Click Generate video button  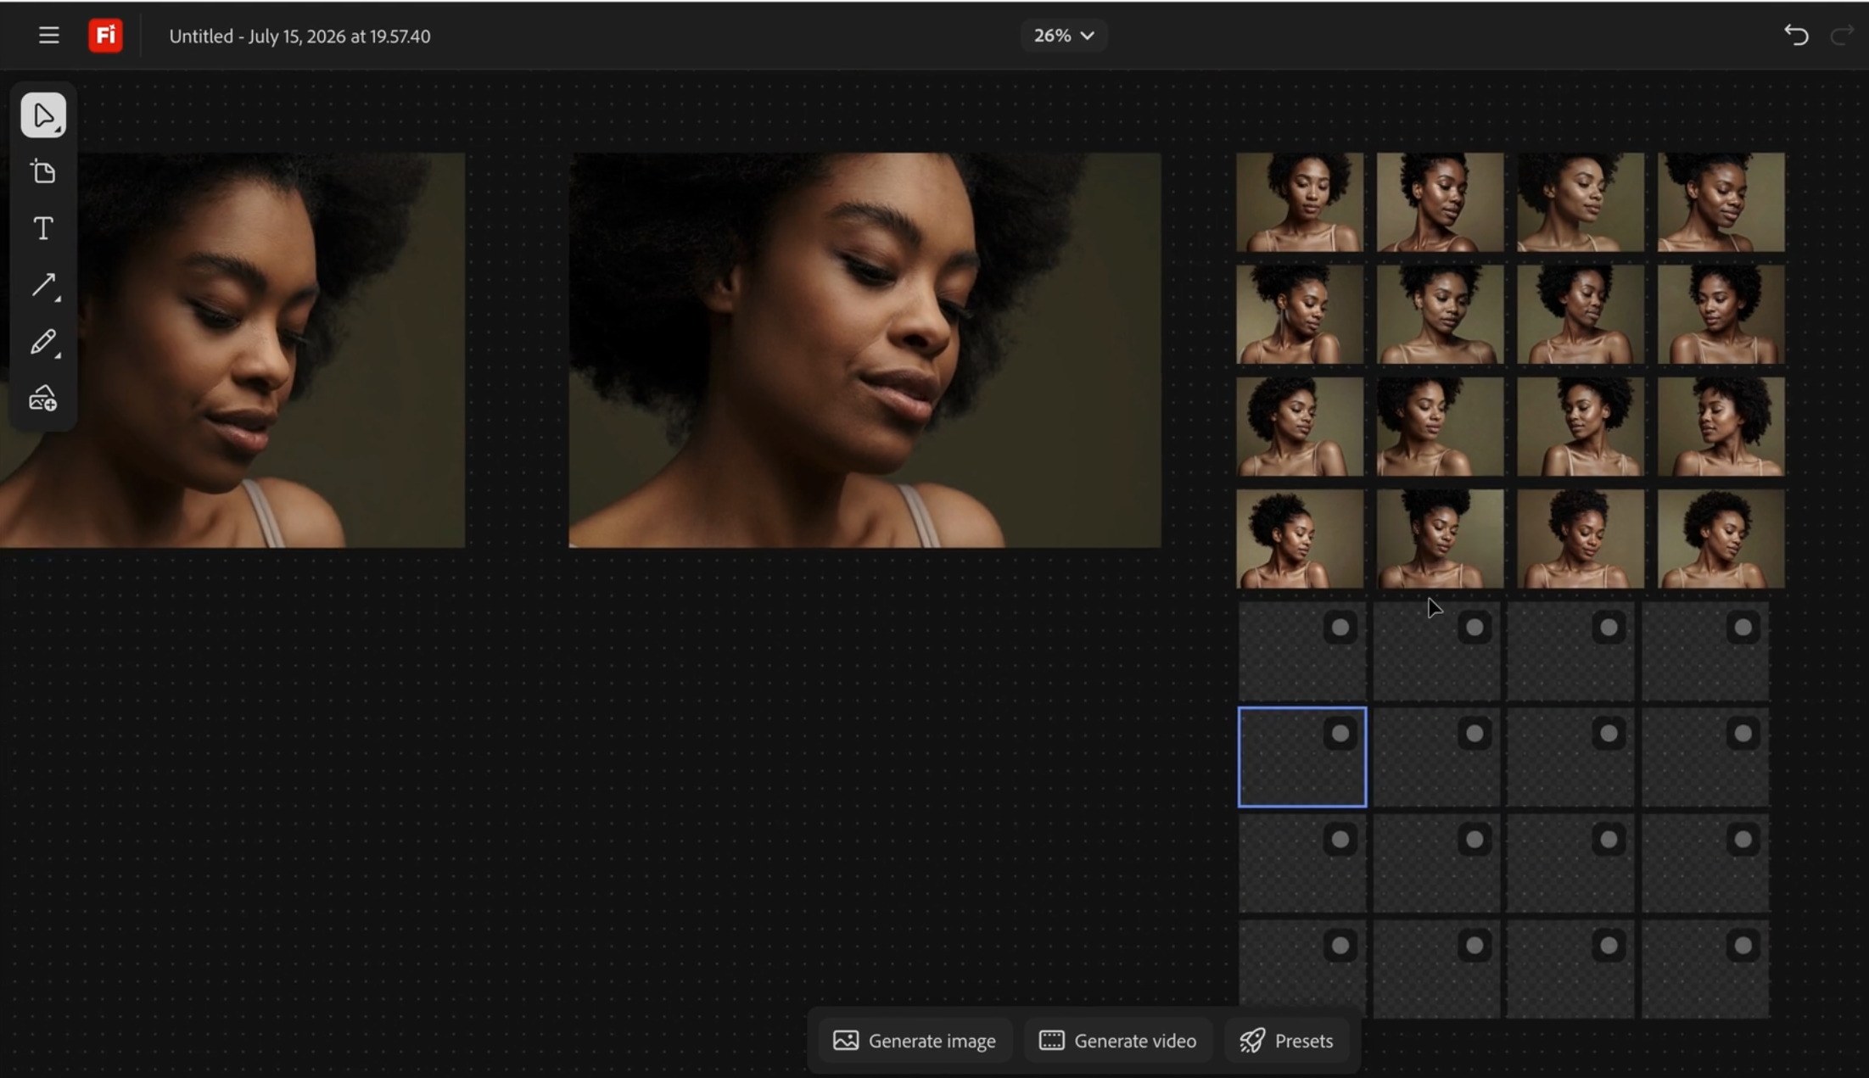[x=1118, y=1041]
